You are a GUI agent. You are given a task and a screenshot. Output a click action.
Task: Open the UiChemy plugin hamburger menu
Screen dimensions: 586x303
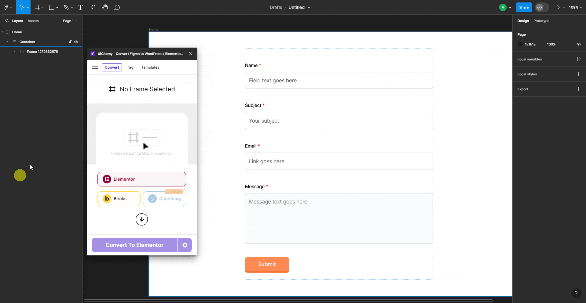(x=95, y=67)
